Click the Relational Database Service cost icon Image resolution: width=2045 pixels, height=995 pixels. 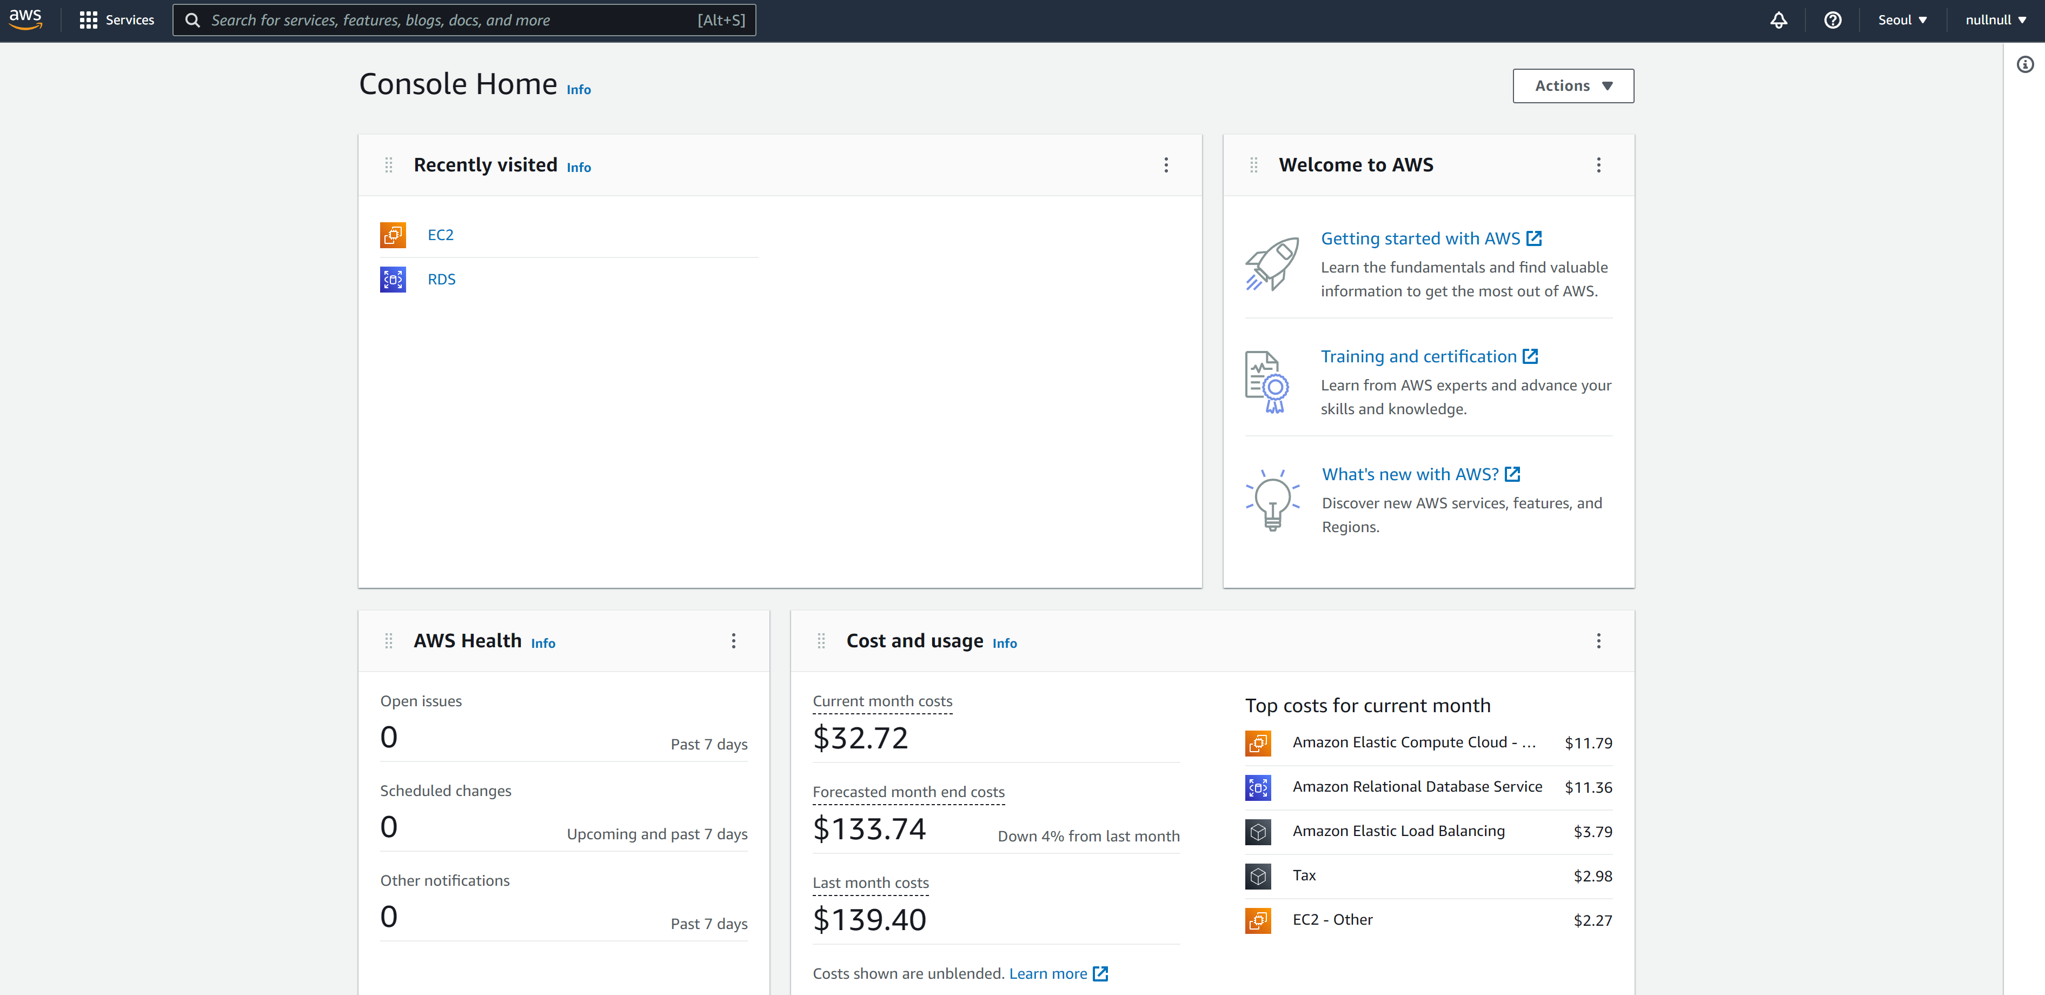1258,788
